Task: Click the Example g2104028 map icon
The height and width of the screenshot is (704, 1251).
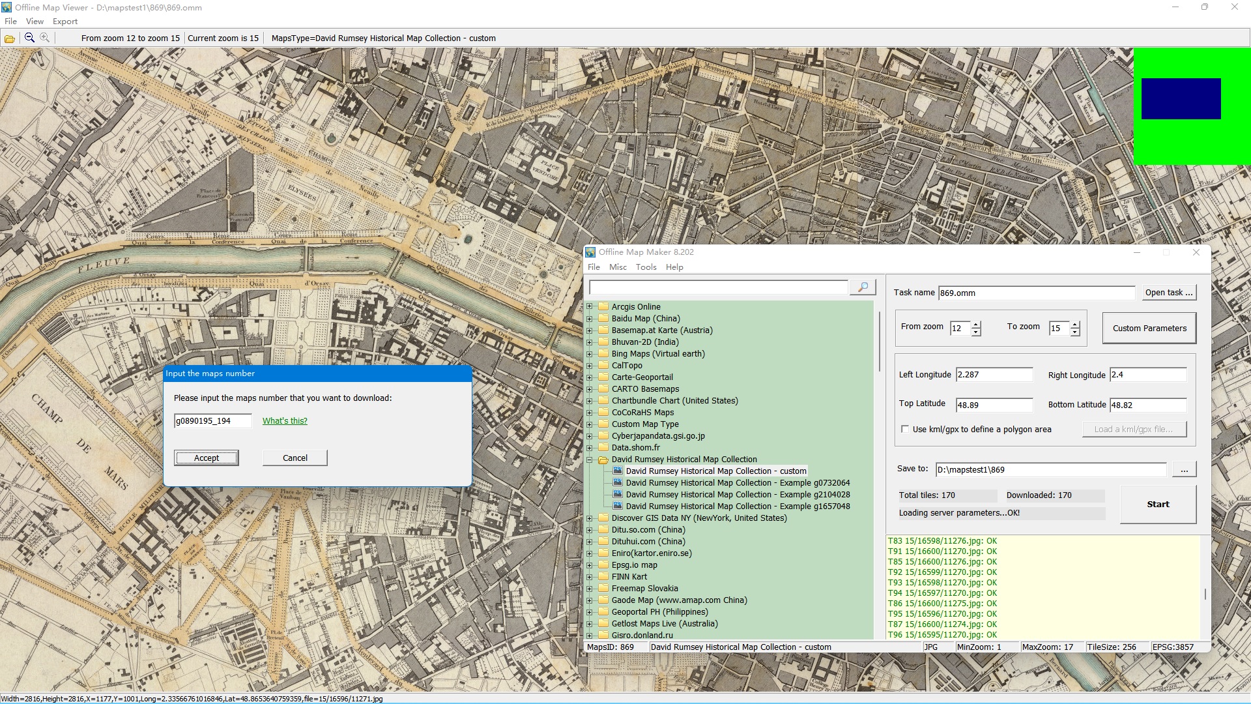Action: (x=618, y=494)
